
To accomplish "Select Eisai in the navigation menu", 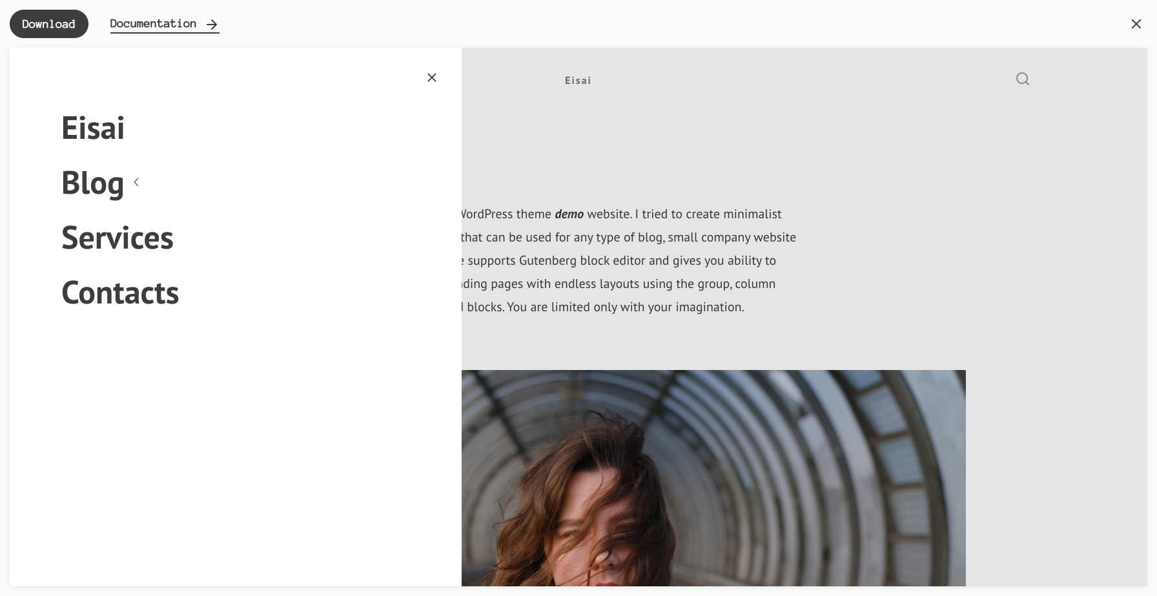I will (93, 128).
